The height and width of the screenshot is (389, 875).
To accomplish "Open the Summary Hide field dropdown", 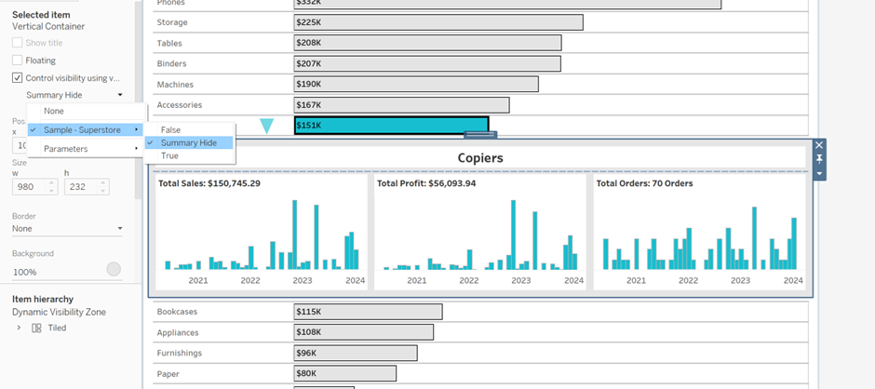I will pos(74,95).
